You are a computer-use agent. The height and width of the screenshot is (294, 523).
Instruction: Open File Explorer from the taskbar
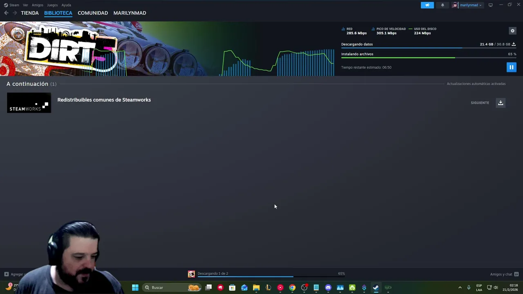[x=256, y=287]
